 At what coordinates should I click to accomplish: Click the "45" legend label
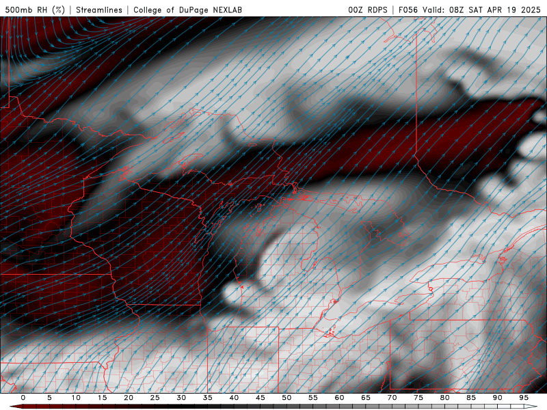[261, 398]
